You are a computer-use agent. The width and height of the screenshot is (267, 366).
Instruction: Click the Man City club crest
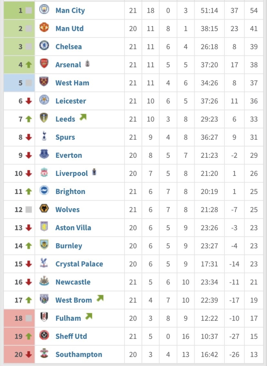[x=44, y=10]
